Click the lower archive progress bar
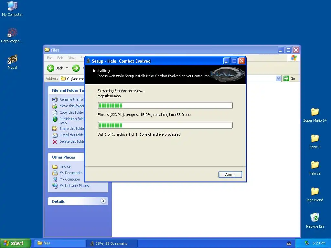Viewport: 331px width, 248px height. [165, 125]
